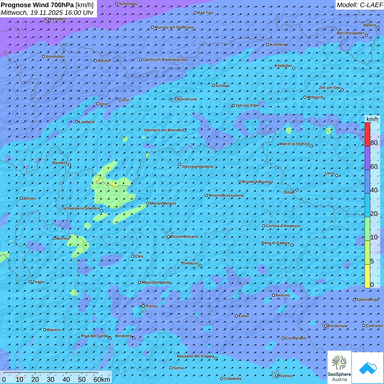
Task: Click the 'Zell am Ziller' label
Action: pyautogui.click(x=247, y=105)
